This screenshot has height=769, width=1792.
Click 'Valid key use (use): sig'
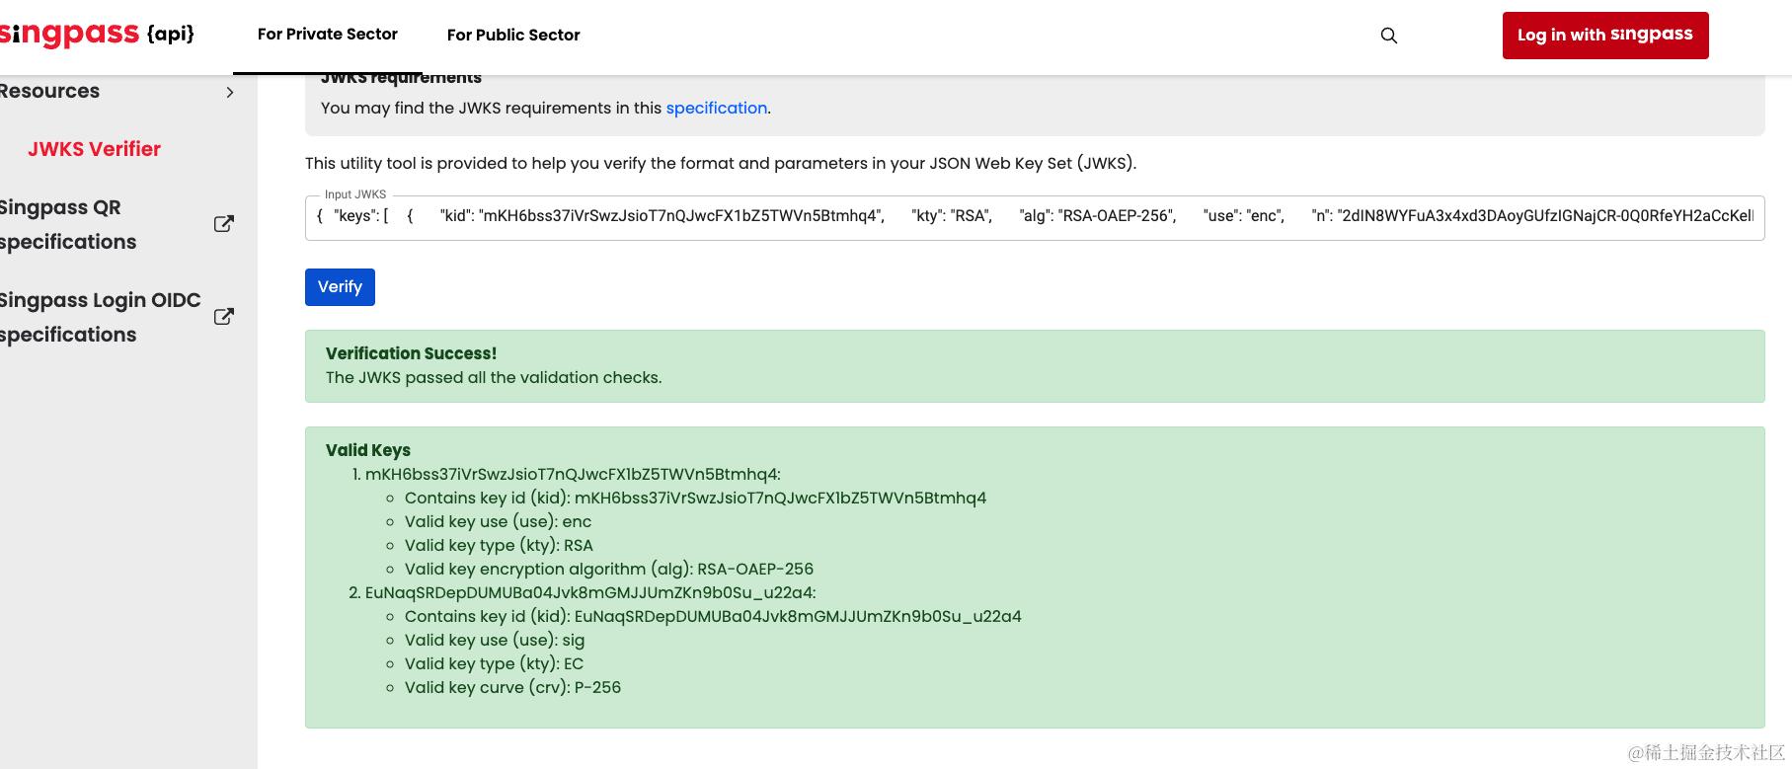(495, 640)
